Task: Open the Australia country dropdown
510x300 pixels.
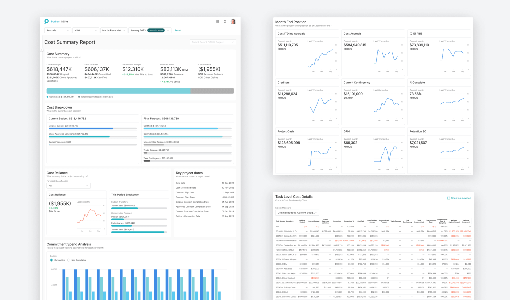Action: coord(58,30)
